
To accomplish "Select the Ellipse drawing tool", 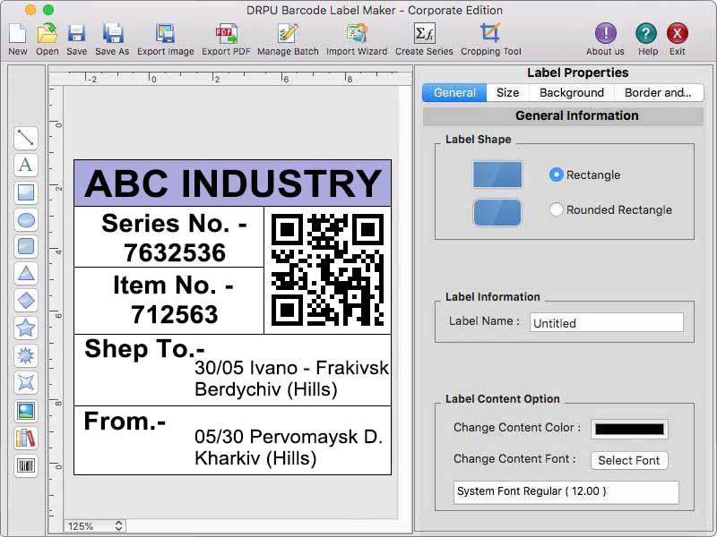I will click(26, 219).
